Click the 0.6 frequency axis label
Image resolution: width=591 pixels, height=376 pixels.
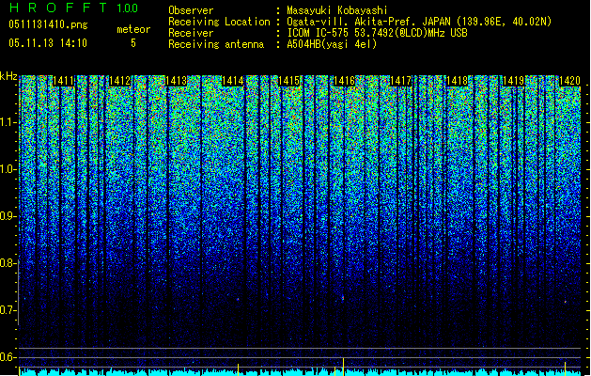point(8,357)
